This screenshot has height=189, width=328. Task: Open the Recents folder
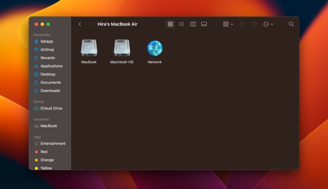pyautogui.click(x=48, y=58)
